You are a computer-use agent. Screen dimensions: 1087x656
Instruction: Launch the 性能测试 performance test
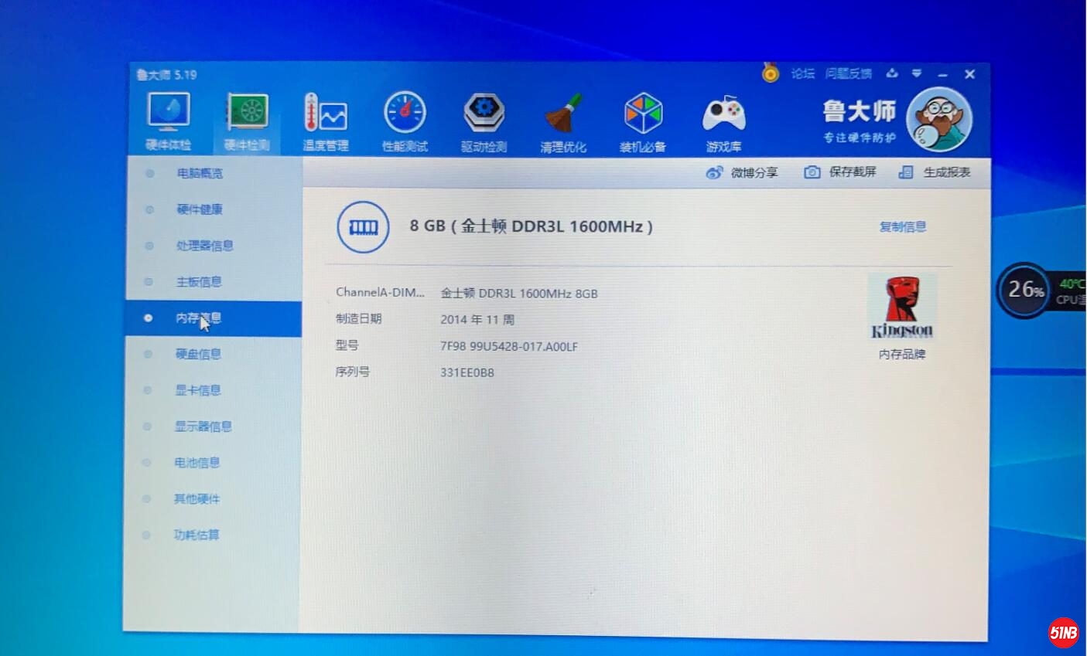[x=405, y=122]
